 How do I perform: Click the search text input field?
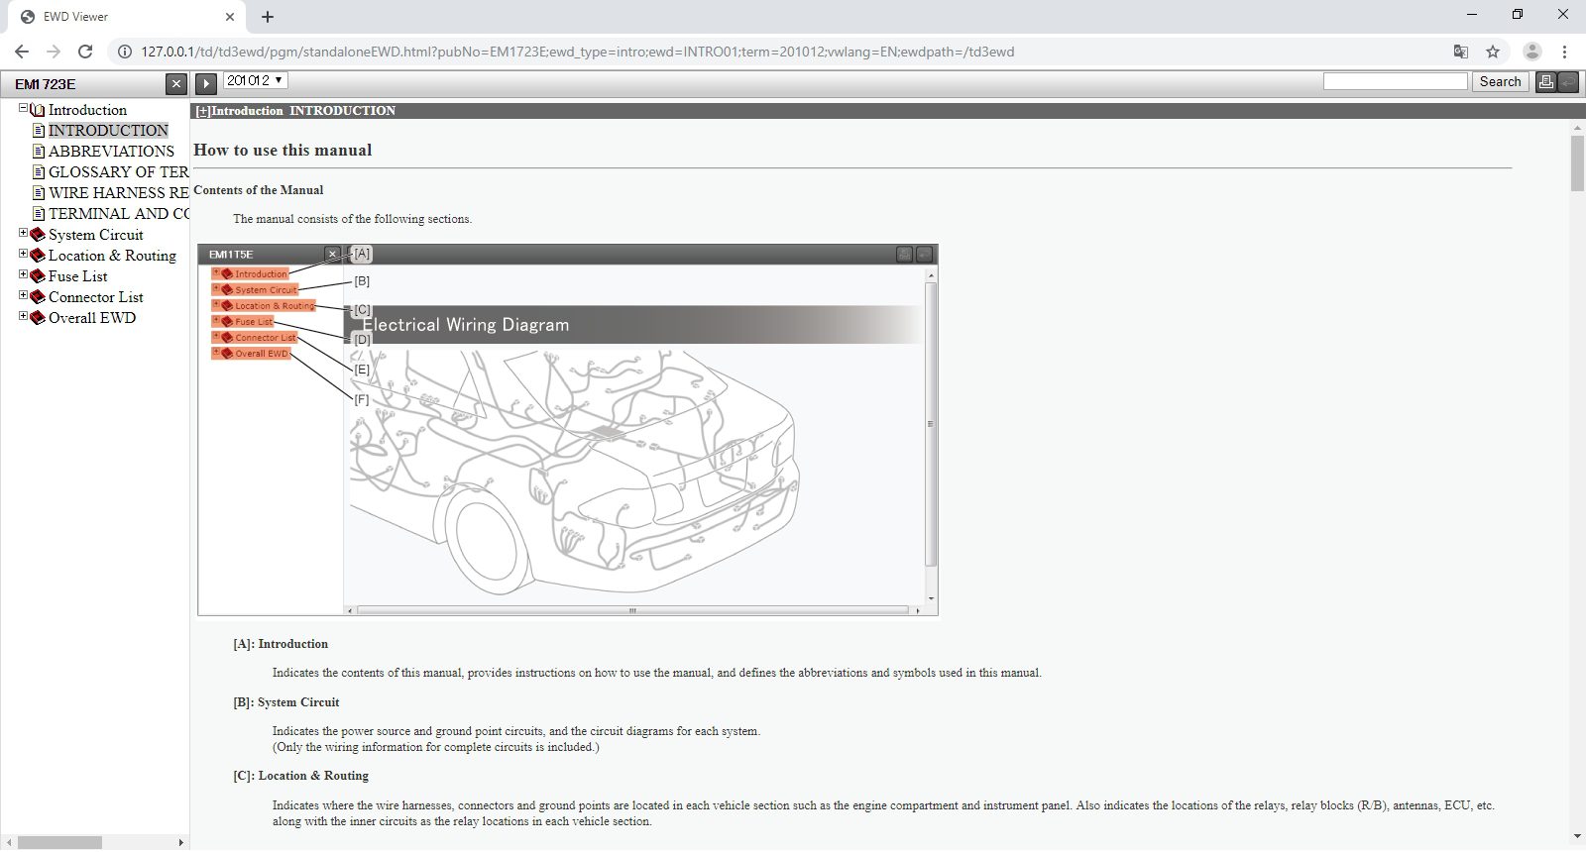pos(1395,82)
